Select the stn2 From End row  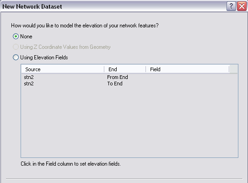tap(129, 77)
